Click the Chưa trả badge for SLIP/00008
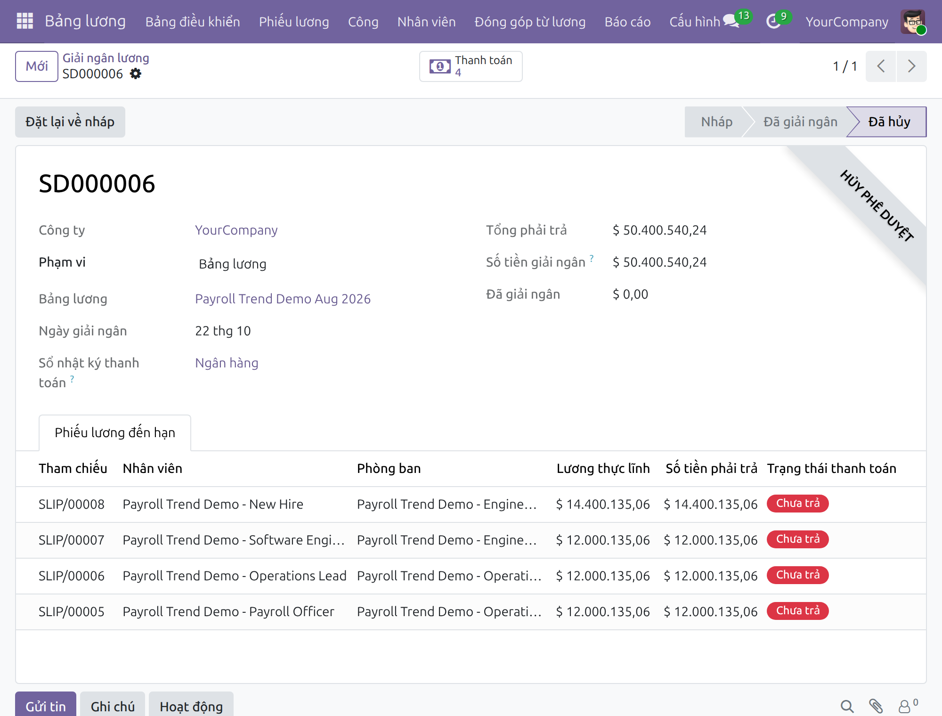Image resolution: width=942 pixels, height=716 pixels. point(797,503)
